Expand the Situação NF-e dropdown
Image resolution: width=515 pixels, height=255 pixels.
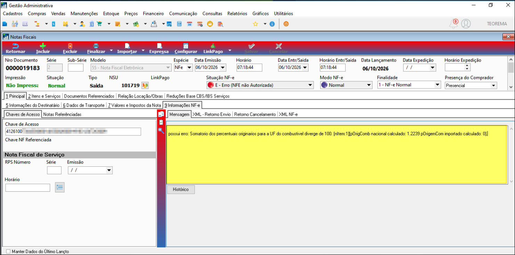click(310, 85)
